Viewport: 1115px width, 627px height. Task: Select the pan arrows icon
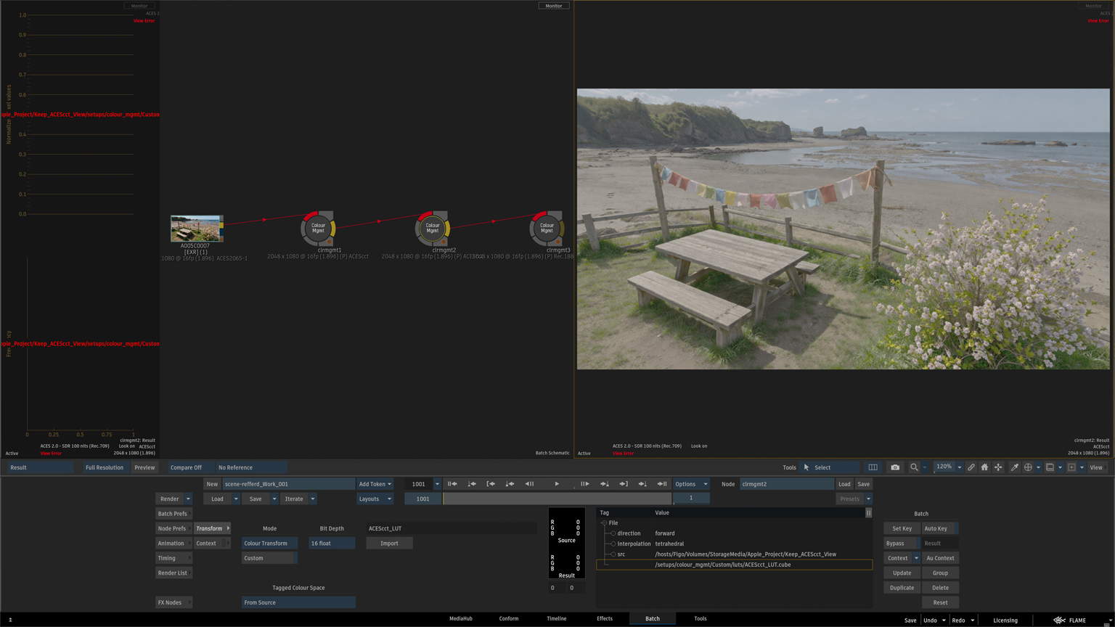[998, 467]
